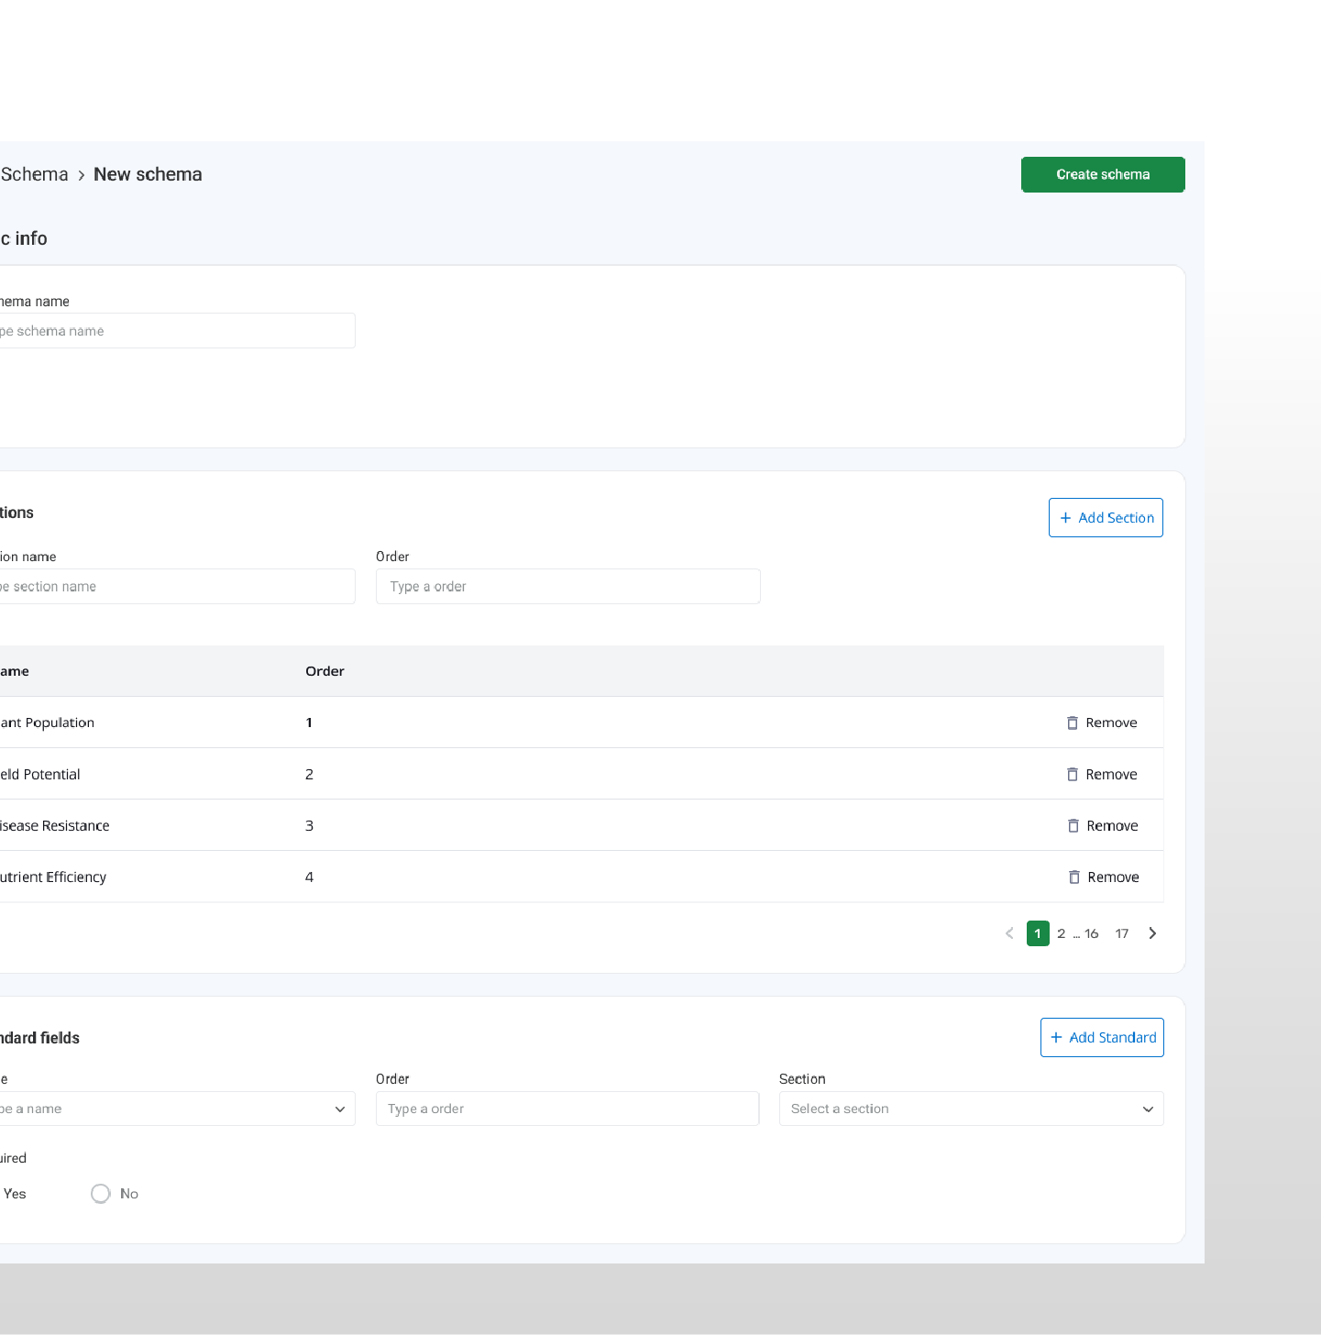The image size is (1321, 1335).
Task: Click the Create schema button
Action: click(1103, 174)
